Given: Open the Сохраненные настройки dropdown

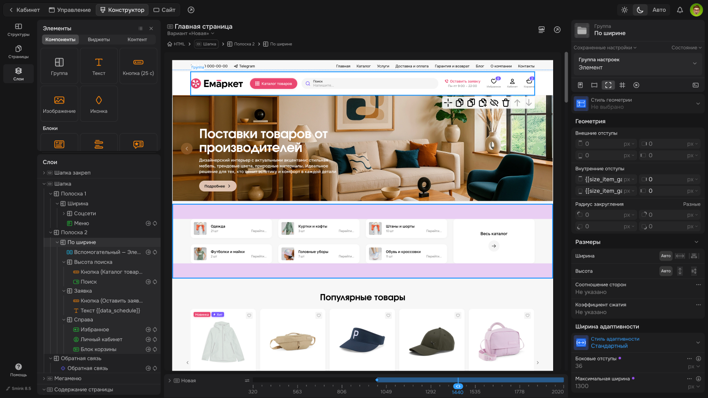Looking at the screenshot, I should coord(605,48).
